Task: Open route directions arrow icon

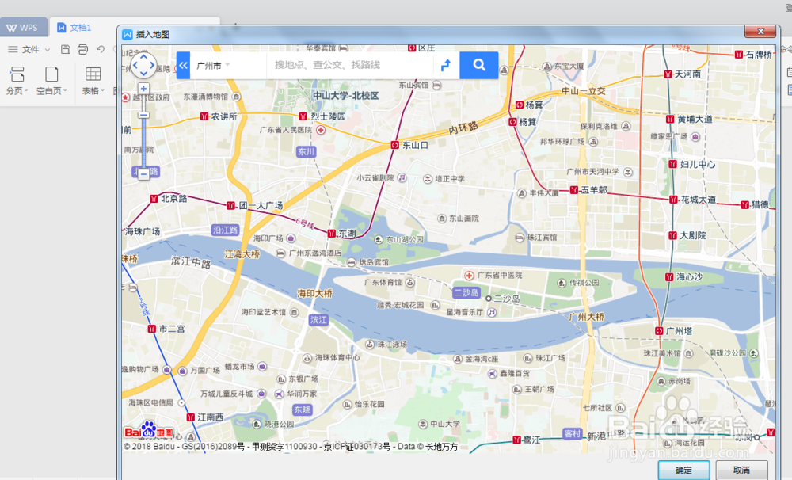Action: [x=446, y=65]
